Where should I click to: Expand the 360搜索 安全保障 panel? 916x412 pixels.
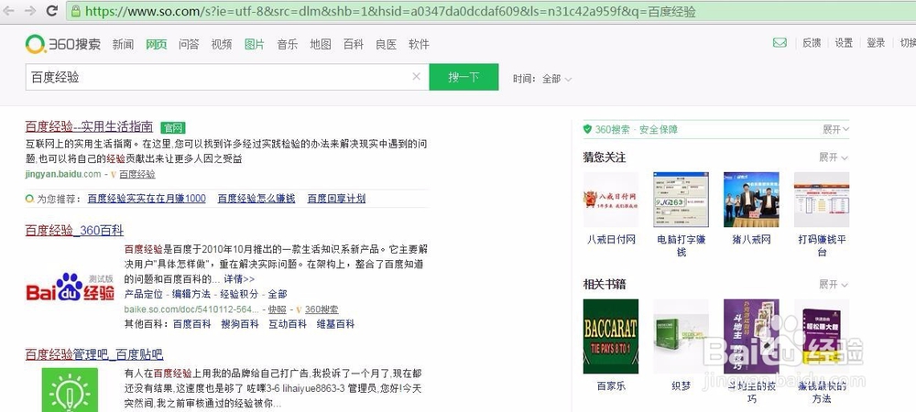coord(835,130)
